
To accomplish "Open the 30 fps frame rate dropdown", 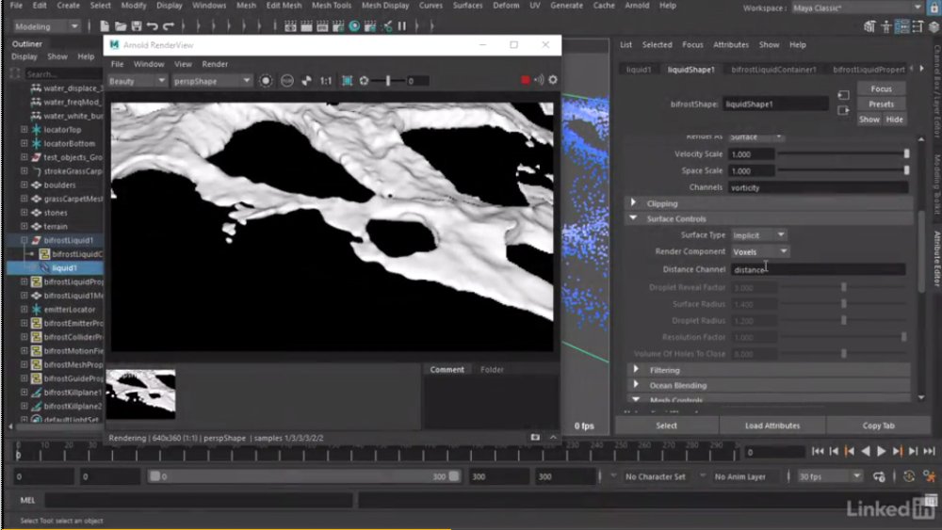I will [x=830, y=476].
